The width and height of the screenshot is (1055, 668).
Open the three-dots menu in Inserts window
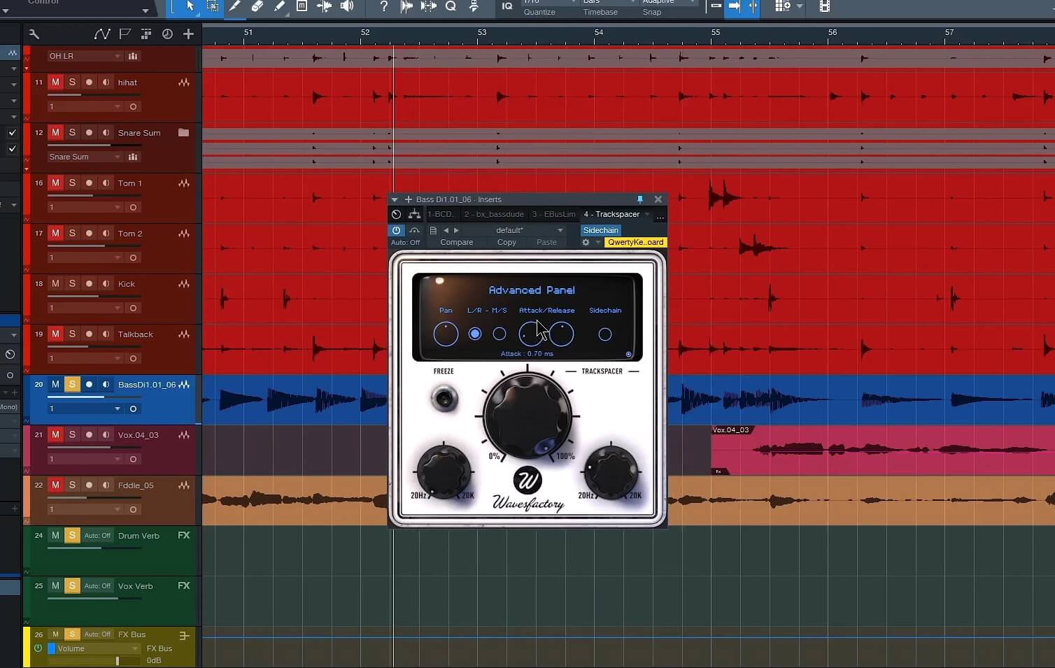point(660,217)
